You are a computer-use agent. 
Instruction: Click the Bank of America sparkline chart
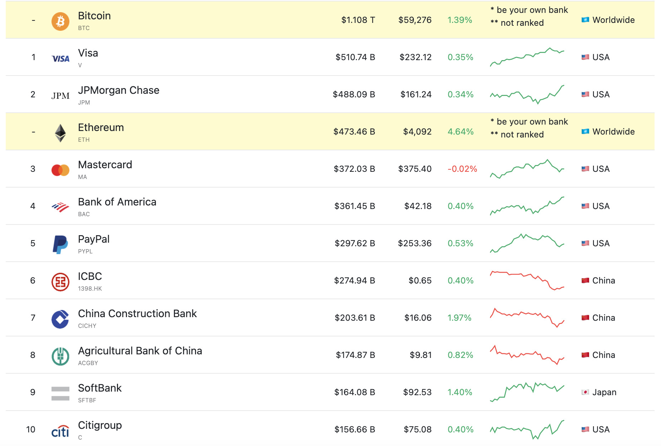click(527, 206)
